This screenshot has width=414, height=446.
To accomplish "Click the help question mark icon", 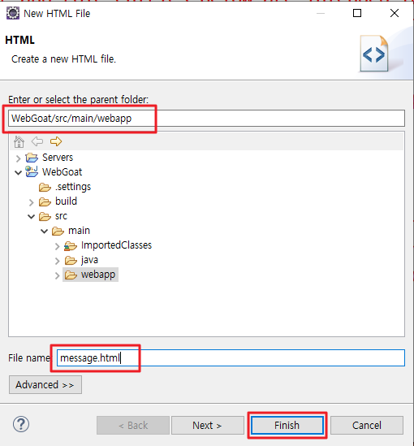I will pyautogui.click(x=21, y=424).
